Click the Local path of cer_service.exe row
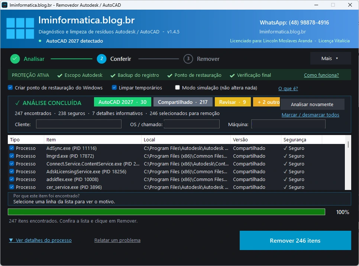Image resolution: width=359 pixels, height=266 pixels. (x=186, y=187)
